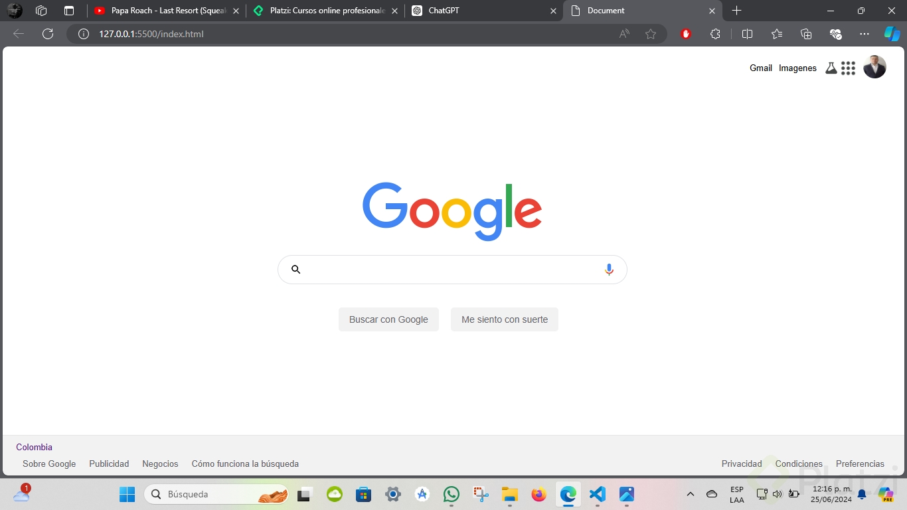Open Visual Studio Code from the taskbar
This screenshot has height=510, width=907.
click(x=598, y=494)
